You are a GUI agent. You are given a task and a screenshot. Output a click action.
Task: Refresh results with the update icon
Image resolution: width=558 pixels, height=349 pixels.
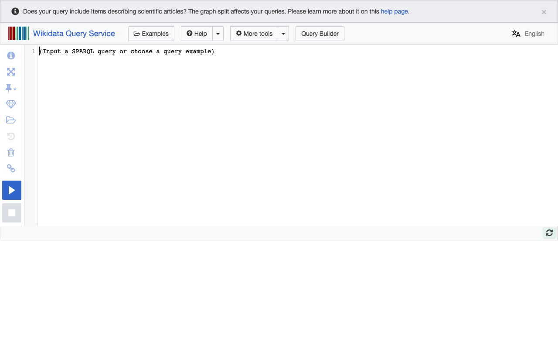pos(549,233)
